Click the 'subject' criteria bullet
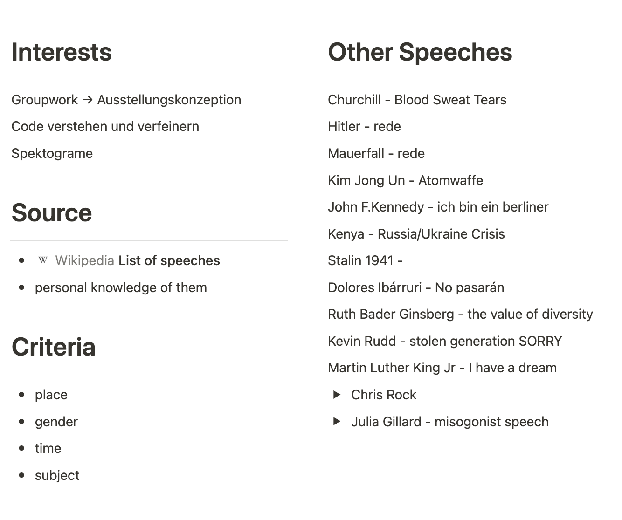This screenshot has width=622, height=520. click(x=57, y=475)
